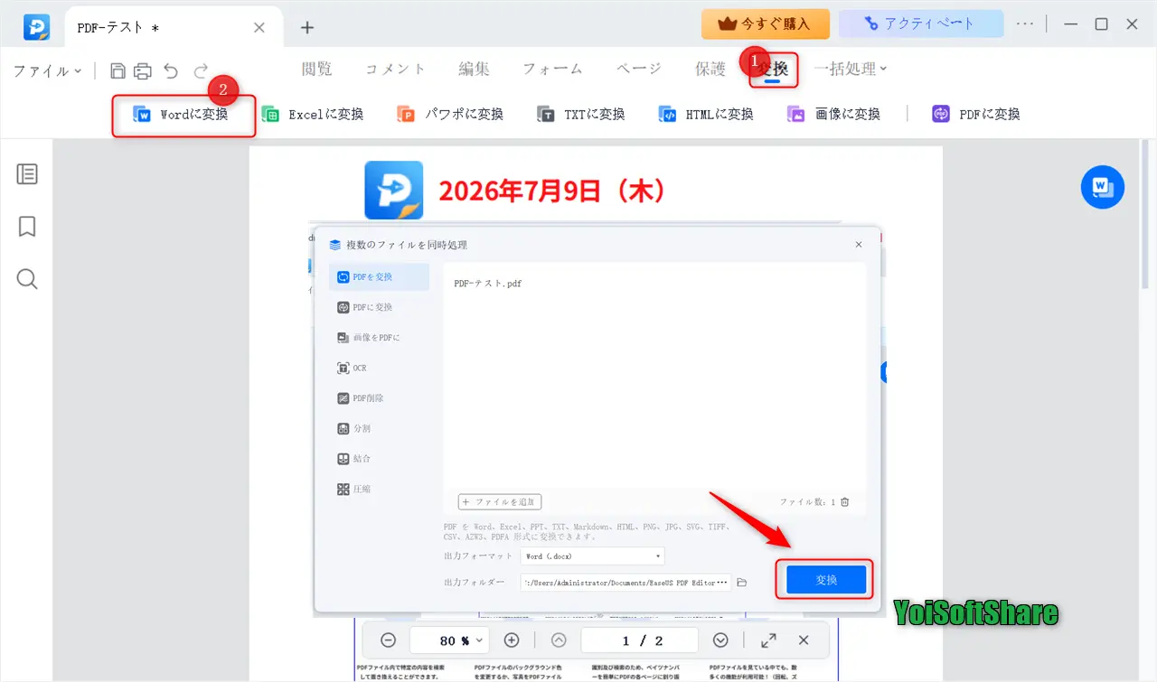Switch to the 閲覧 tab
The width and height of the screenshot is (1157, 682).
pos(317,69)
